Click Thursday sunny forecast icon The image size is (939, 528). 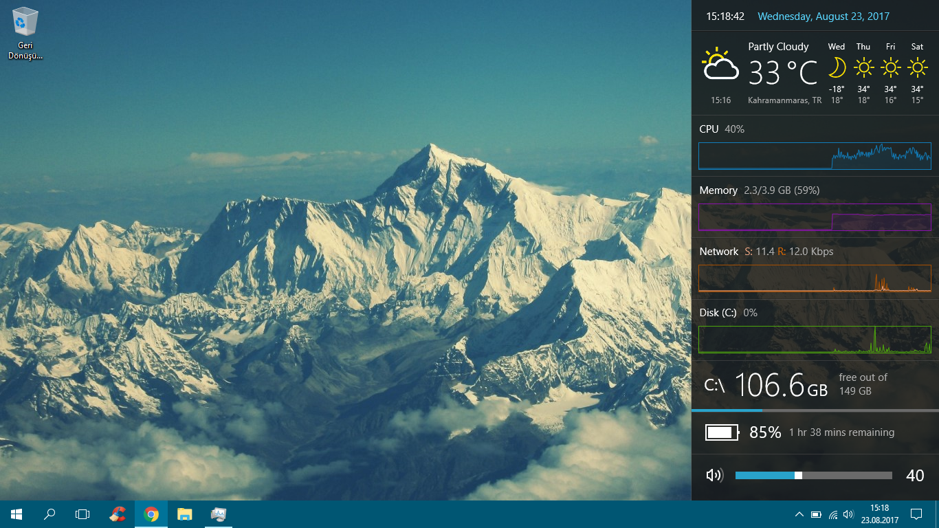[863, 67]
